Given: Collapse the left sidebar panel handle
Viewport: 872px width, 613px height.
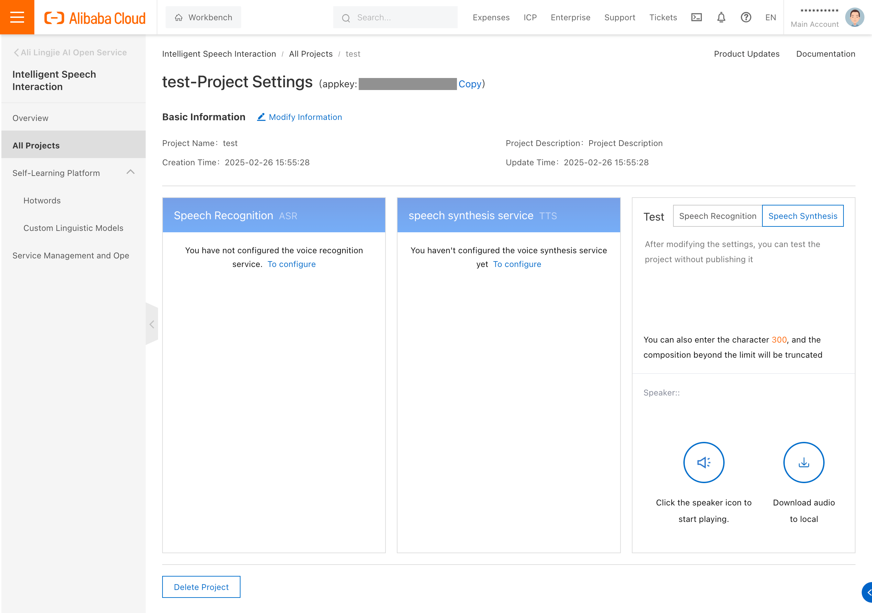Looking at the screenshot, I should point(152,324).
